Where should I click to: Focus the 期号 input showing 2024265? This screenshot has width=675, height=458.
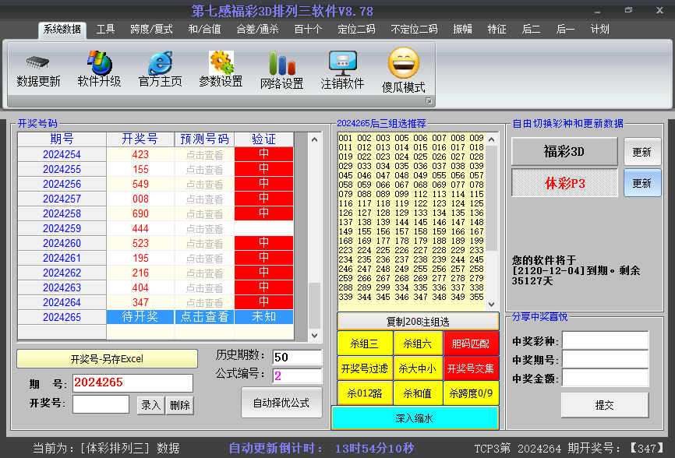point(133,382)
